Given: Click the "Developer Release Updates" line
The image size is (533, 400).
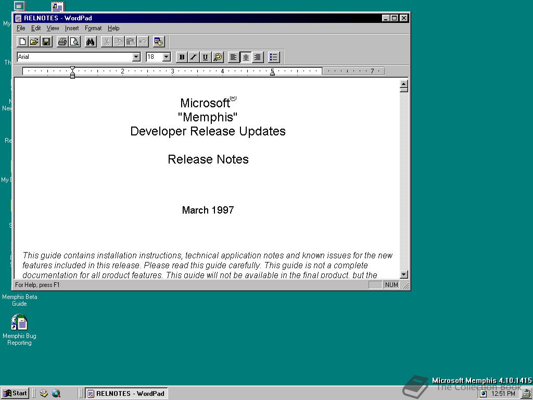Looking at the screenshot, I should pyautogui.click(x=208, y=131).
